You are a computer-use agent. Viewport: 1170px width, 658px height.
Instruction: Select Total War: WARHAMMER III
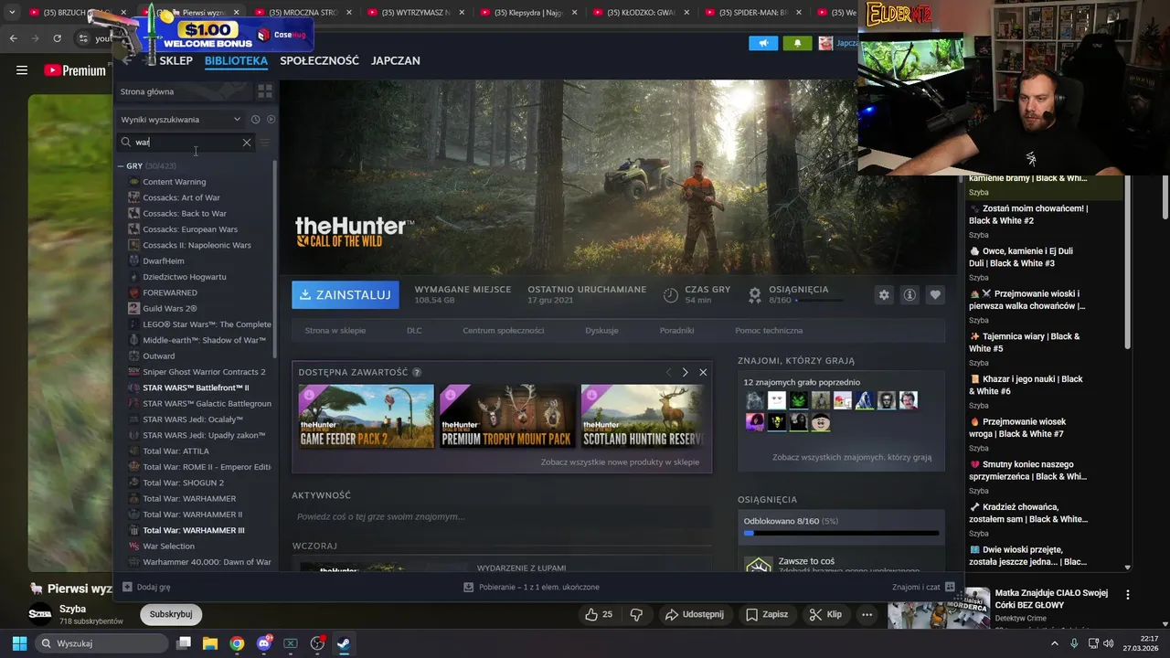pos(193,531)
